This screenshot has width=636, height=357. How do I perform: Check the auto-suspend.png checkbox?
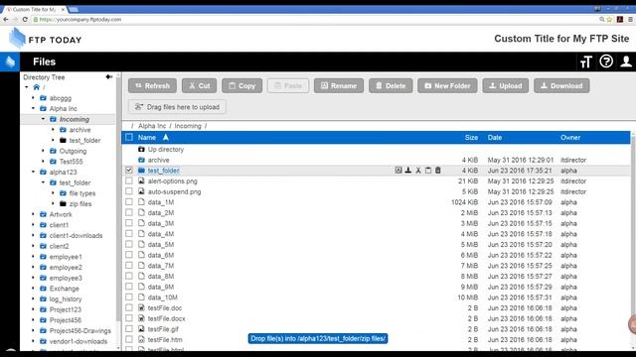pyautogui.click(x=129, y=191)
